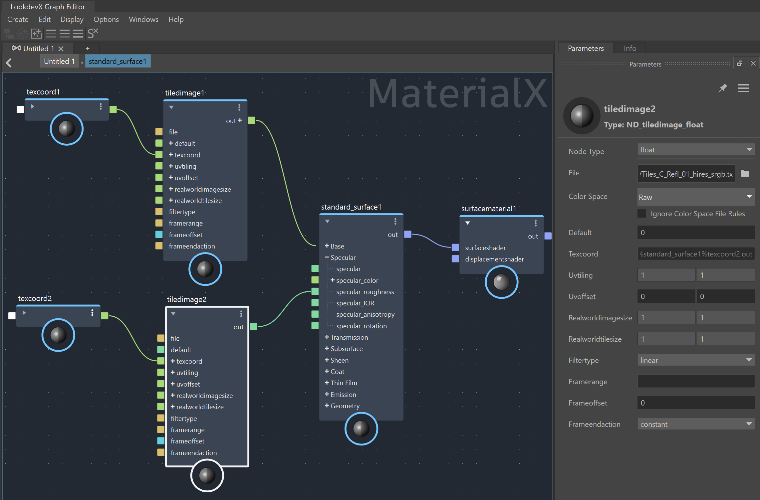760x500 pixels.
Task: Click the Untitled 1 breadcrumb button
Action: [60, 62]
